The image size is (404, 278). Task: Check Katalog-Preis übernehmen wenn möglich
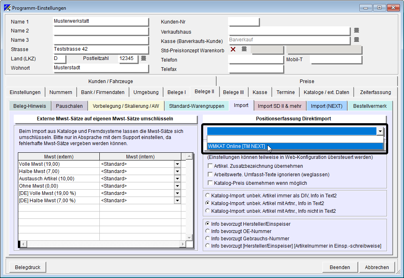210,183
